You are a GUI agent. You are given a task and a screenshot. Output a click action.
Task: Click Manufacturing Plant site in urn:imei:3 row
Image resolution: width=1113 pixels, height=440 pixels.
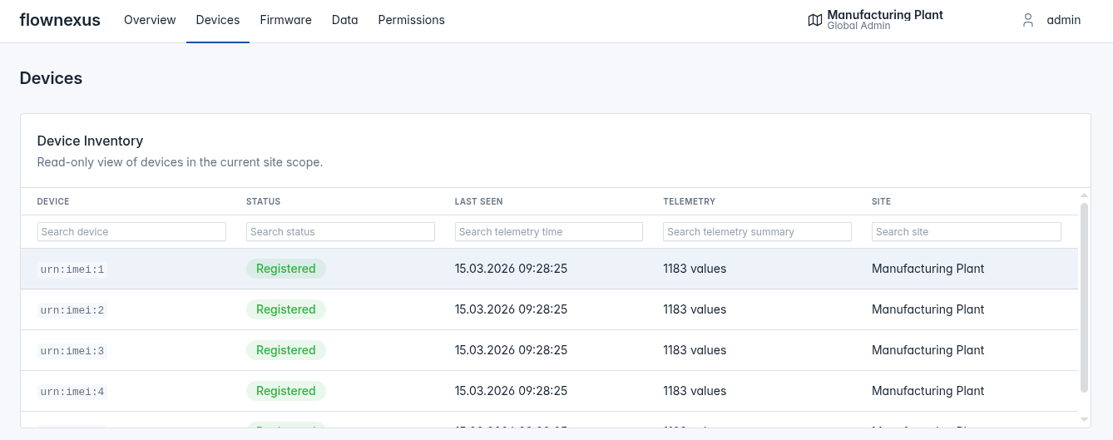click(927, 350)
